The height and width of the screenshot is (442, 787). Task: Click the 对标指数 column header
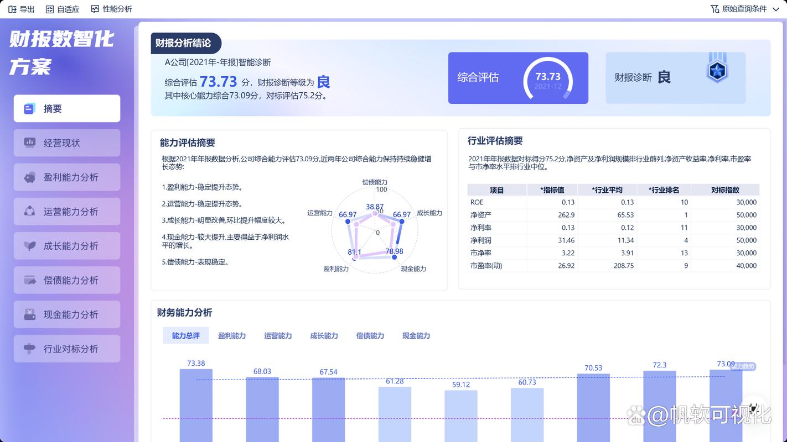coord(725,190)
